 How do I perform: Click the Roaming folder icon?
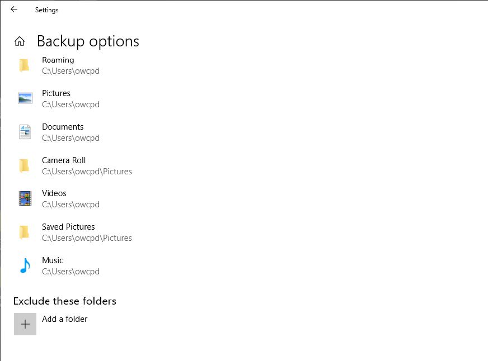click(x=24, y=65)
